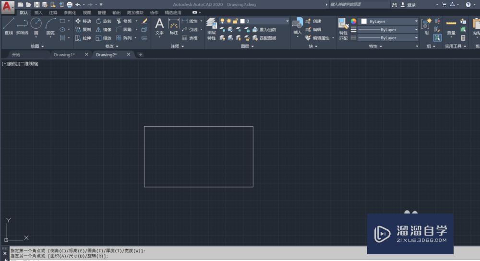Activate the Trim (修剪) tool
The image size is (480, 261).
point(124,21)
